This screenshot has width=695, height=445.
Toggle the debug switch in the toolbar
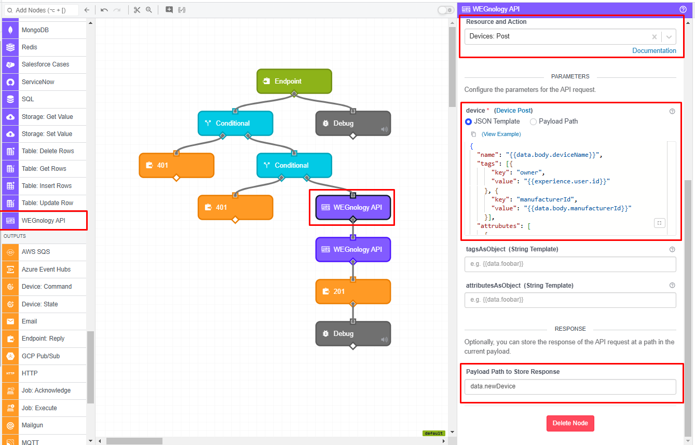click(445, 10)
